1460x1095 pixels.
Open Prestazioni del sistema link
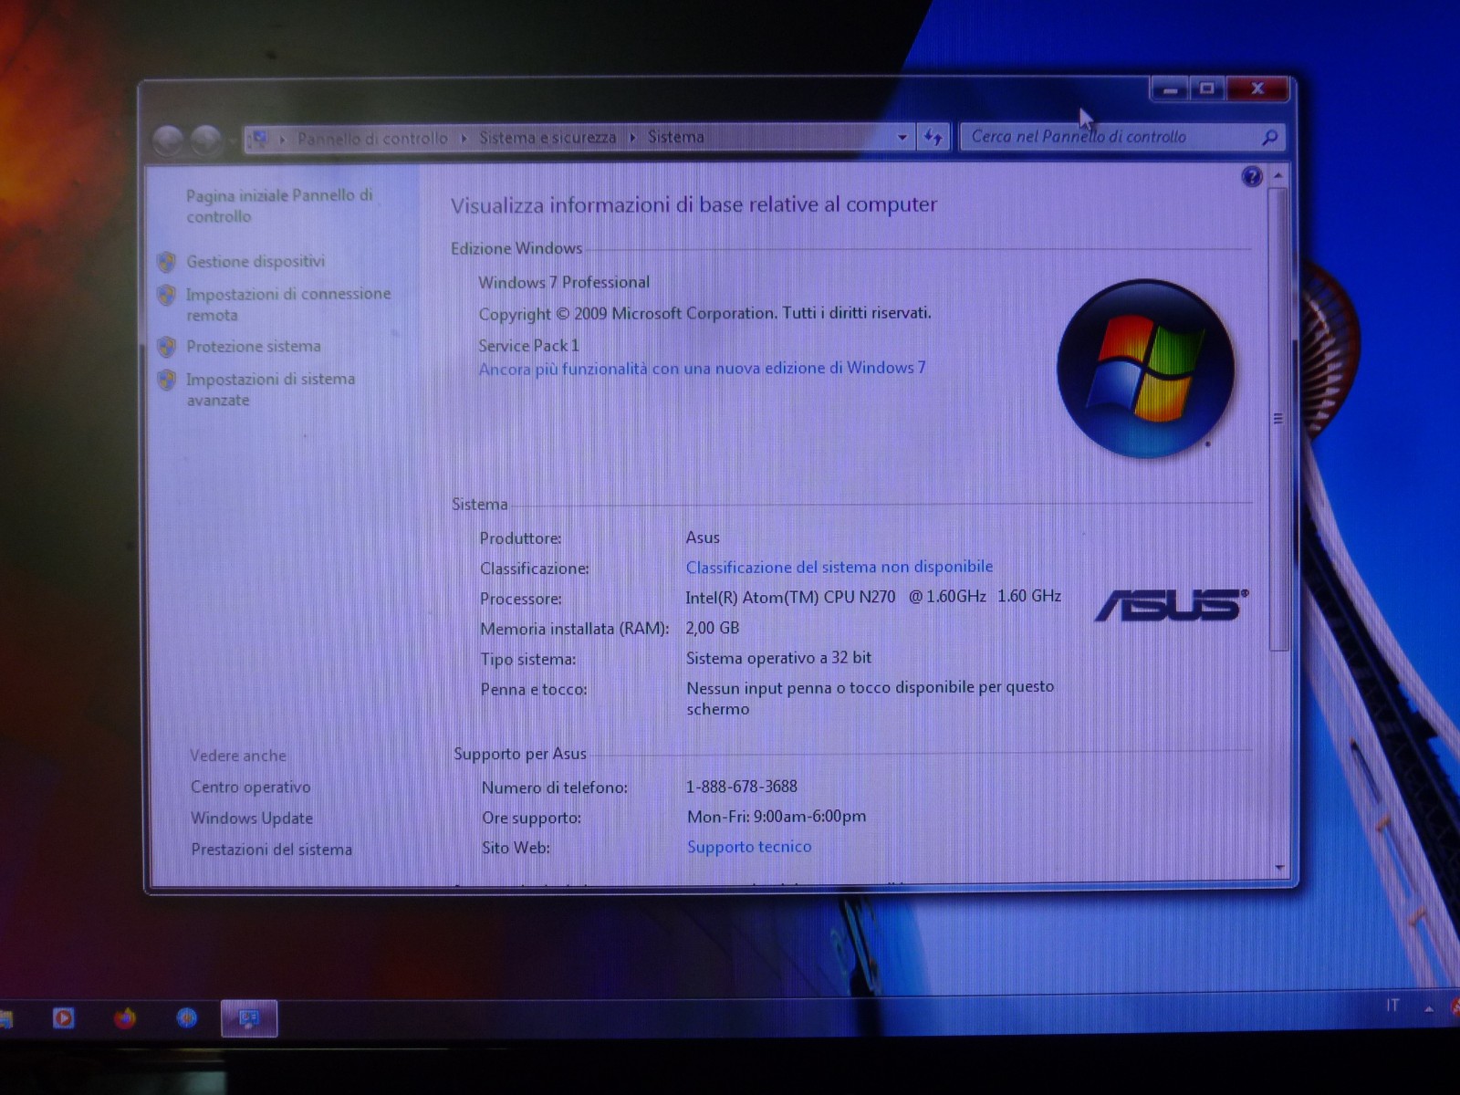point(271,850)
